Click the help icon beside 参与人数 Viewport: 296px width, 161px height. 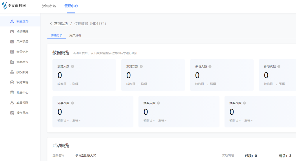tap(210, 67)
